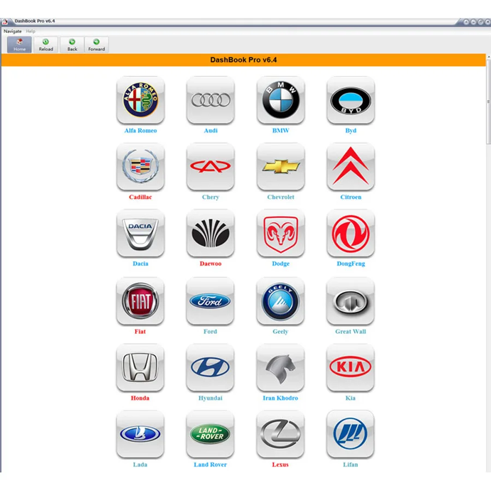Open the BMW roundel icon
Viewport: 491px width, 491px height.
280,100
